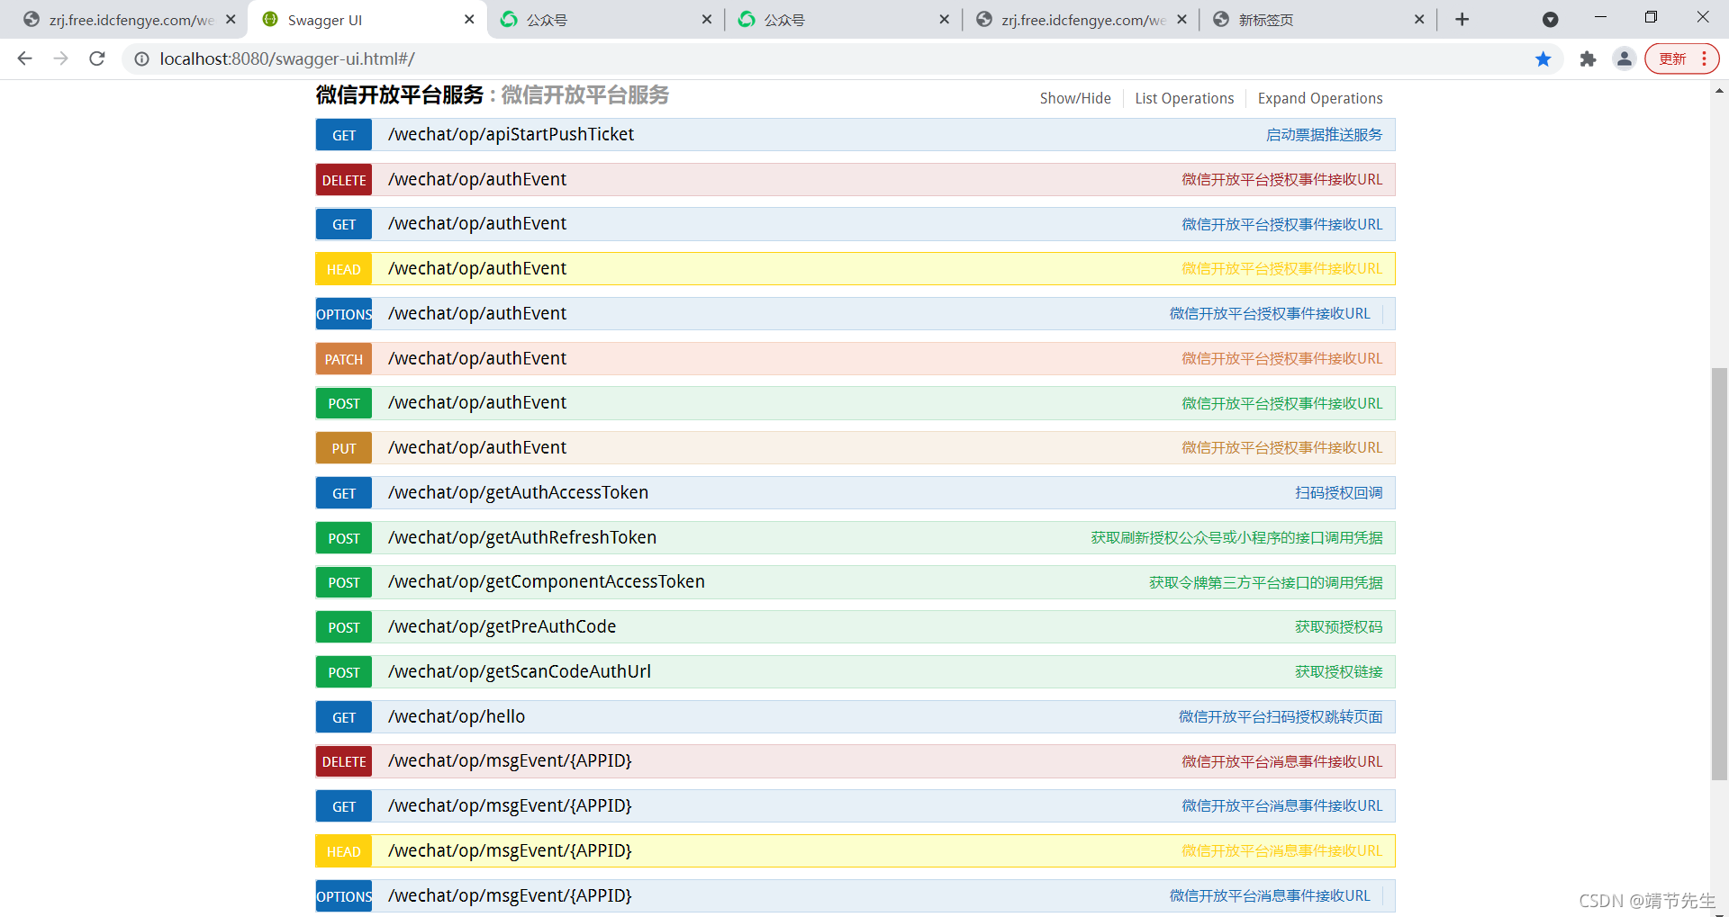Screen dimensions: 1729x917
Task: Click the List Operations link
Action: point(1184,98)
